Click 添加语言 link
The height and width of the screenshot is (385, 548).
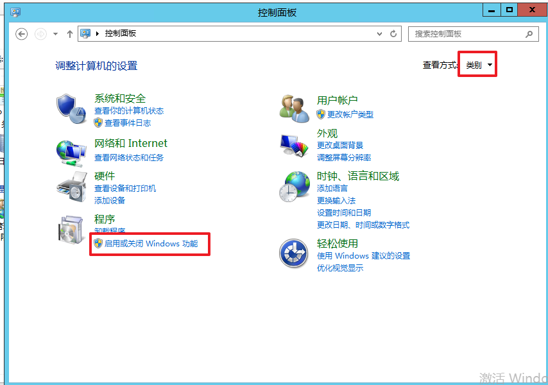point(332,188)
